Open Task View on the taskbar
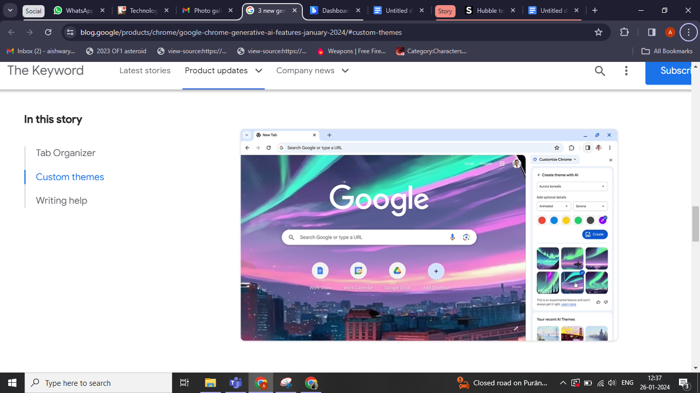The image size is (700, 393). click(x=184, y=383)
